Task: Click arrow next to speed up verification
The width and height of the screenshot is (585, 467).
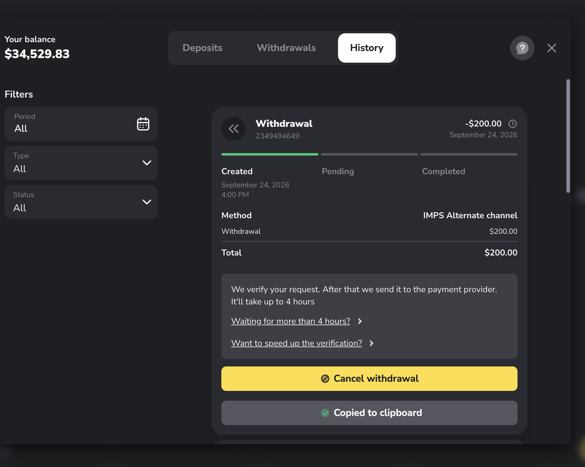Action: pos(372,343)
